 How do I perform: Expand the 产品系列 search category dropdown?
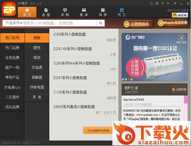[x=14, y=23]
